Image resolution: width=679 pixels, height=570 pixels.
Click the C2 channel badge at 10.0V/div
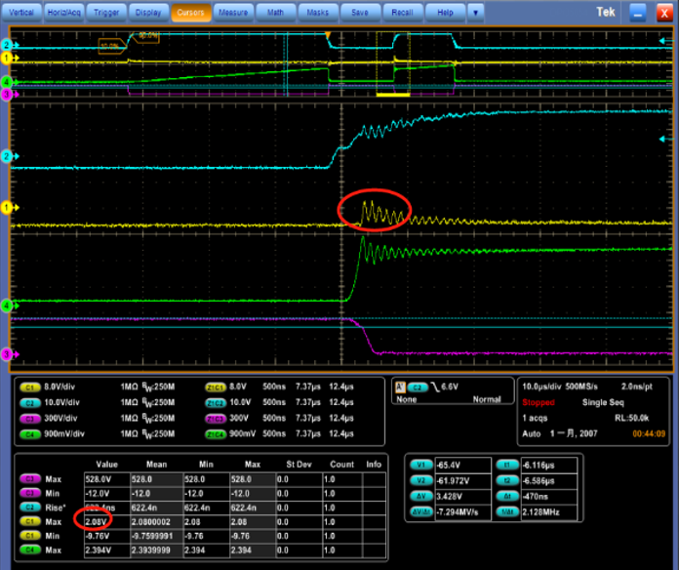(x=30, y=402)
